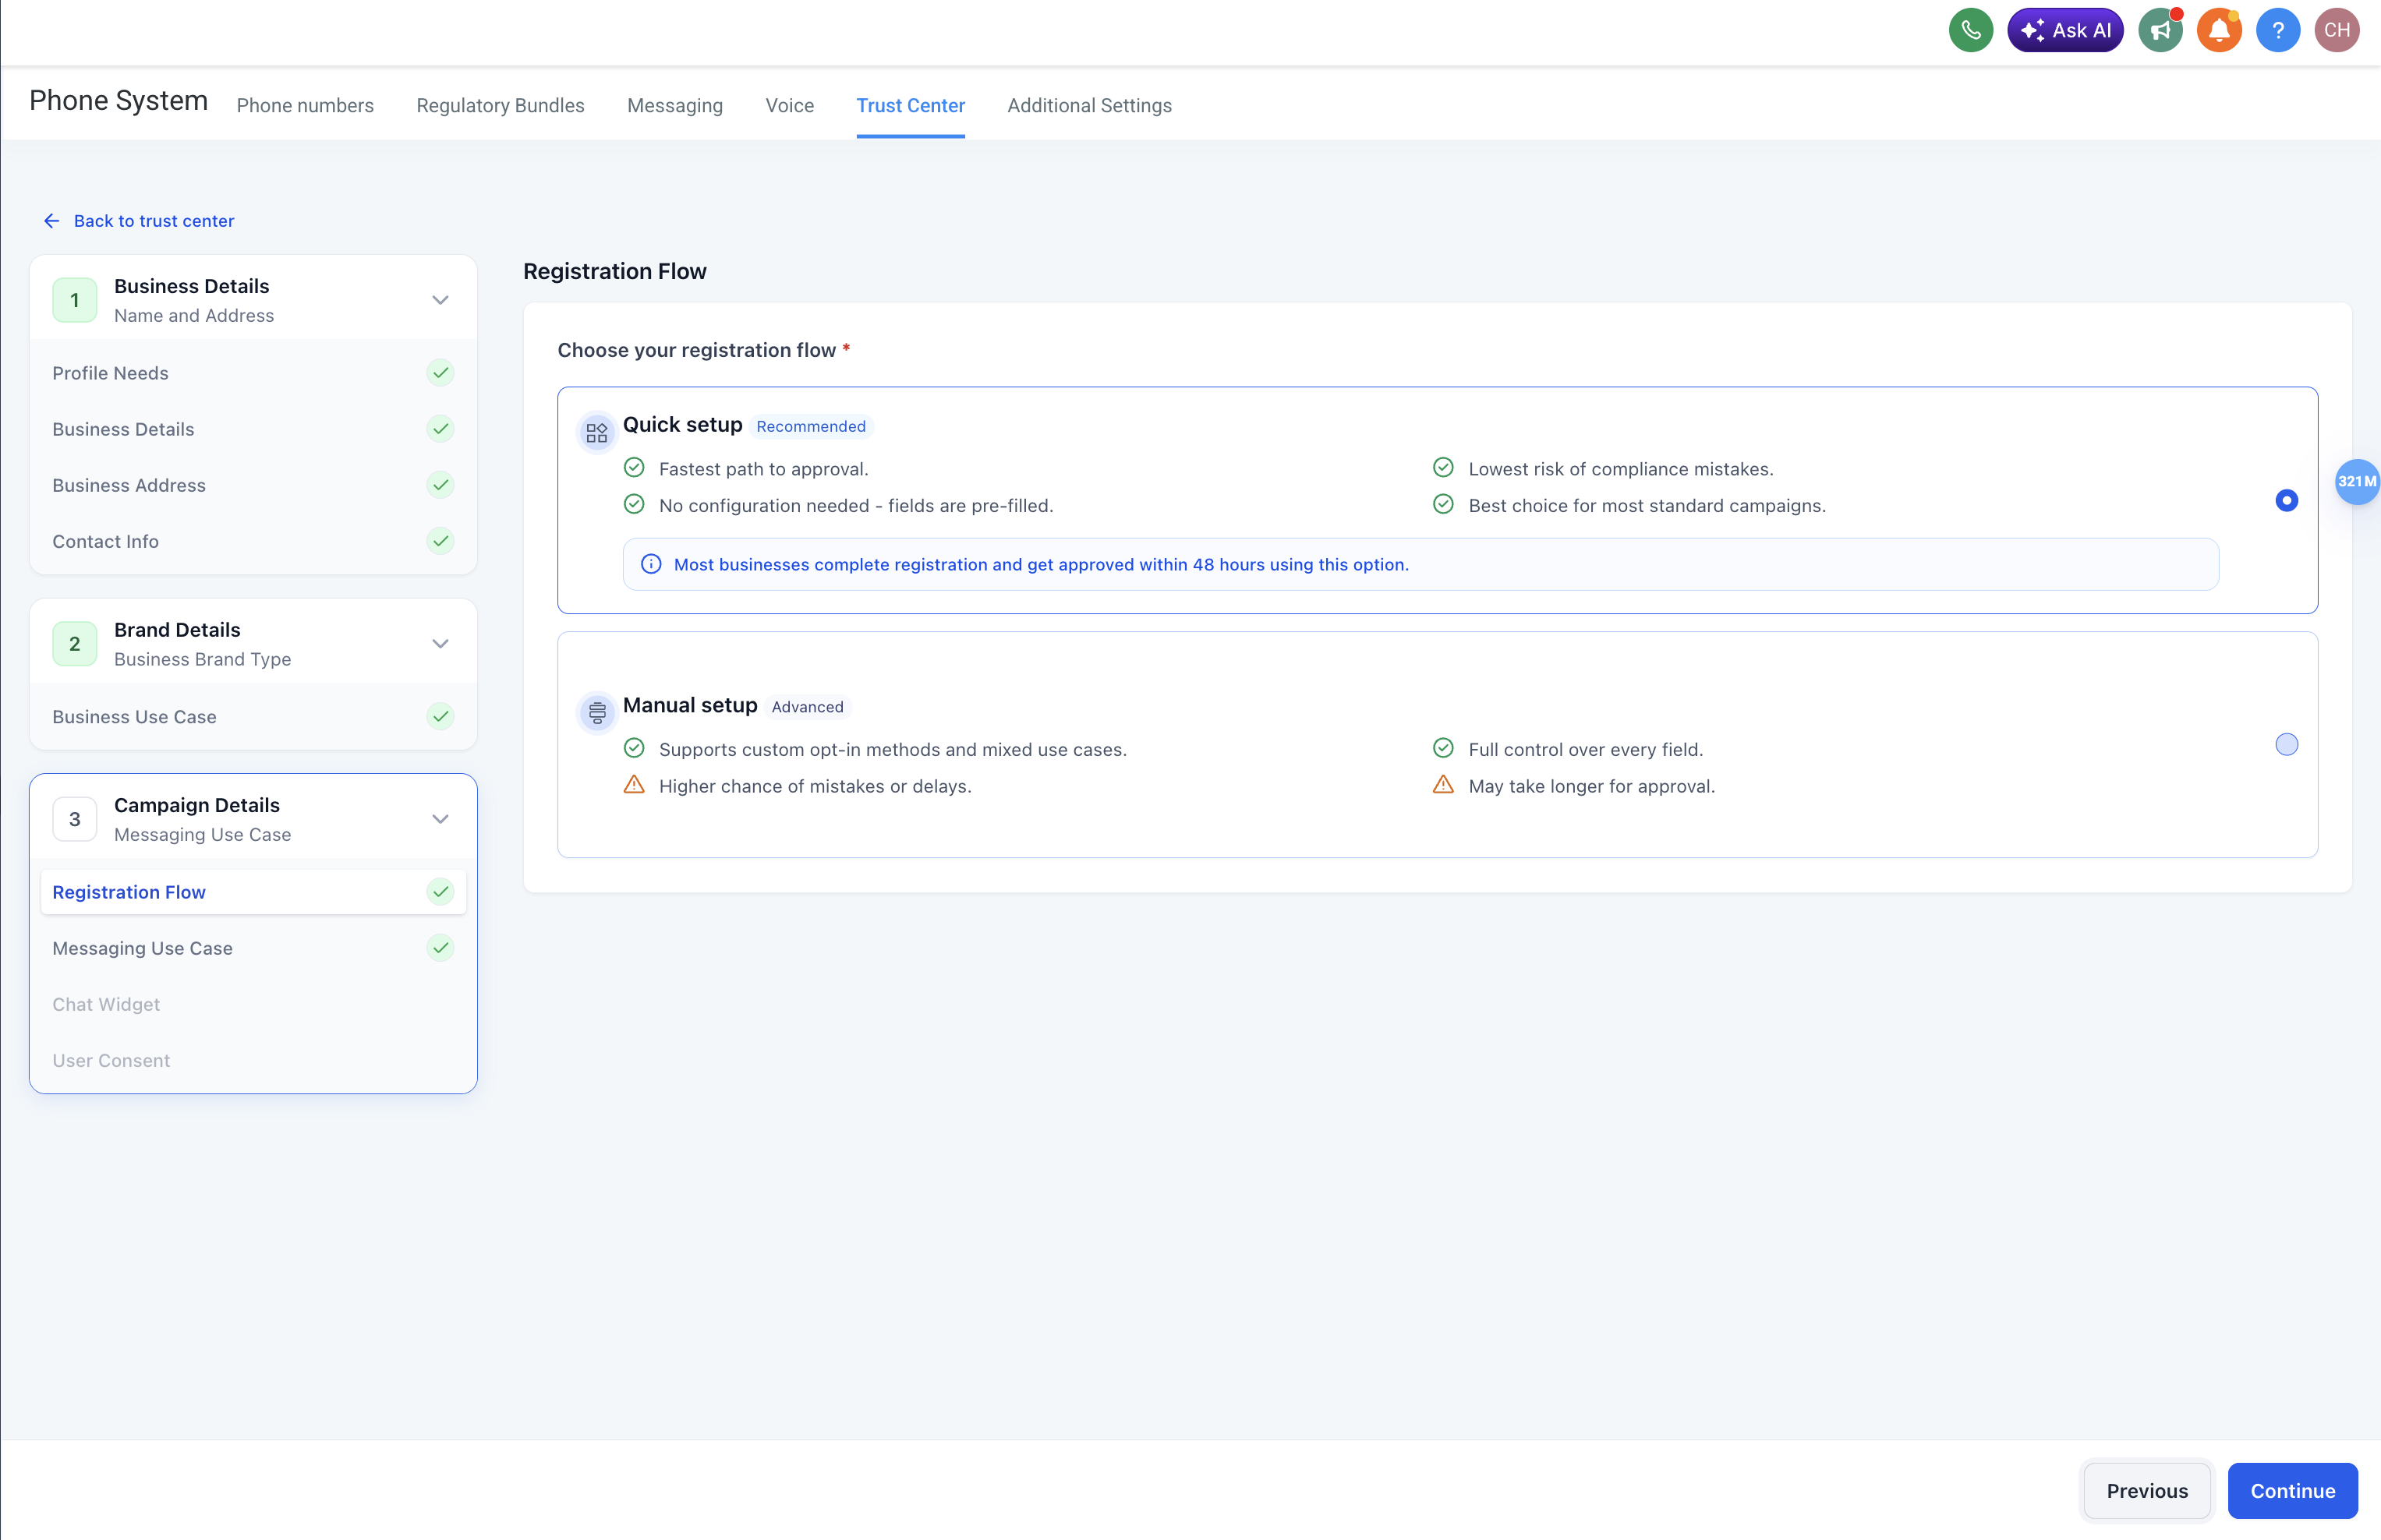
Task: Collapse the Business Details section chevron
Action: pos(440,300)
